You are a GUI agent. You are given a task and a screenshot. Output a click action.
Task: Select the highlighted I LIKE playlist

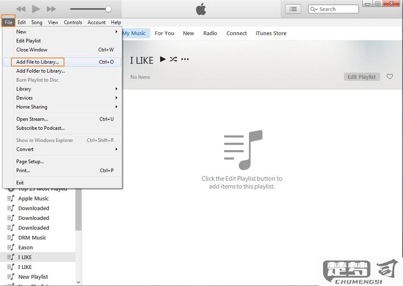click(37, 257)
